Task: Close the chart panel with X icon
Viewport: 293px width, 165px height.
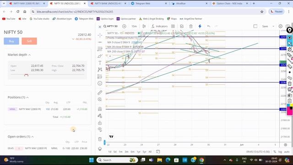Action: (x=100, y=27)
